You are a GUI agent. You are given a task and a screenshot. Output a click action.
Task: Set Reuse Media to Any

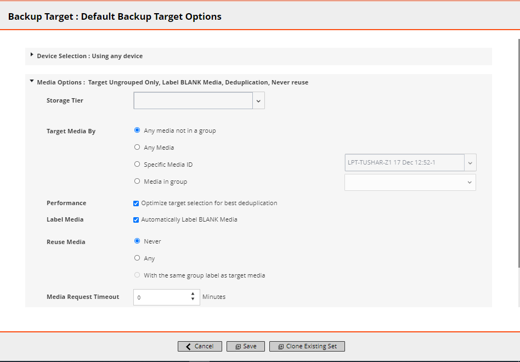point(137,258)
